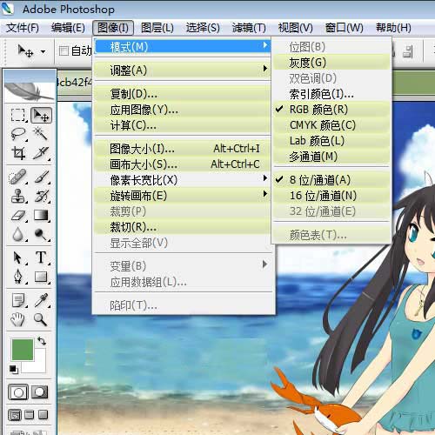The height and width of the screenshot is (435, 435).
Task: Open the 图层(L) menu
Action: click(x=157, y=28)
